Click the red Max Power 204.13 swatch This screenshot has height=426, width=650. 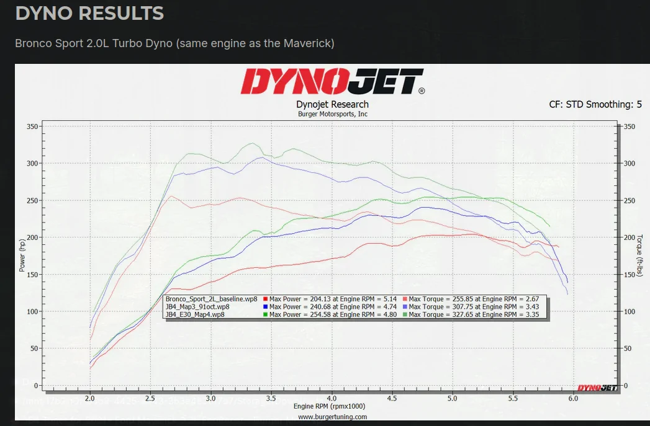(265, 299)
